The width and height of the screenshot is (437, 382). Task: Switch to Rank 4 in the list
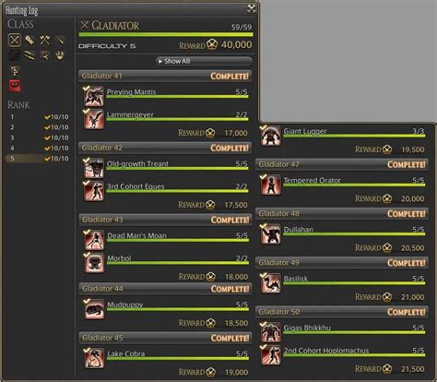pos(38,149)
